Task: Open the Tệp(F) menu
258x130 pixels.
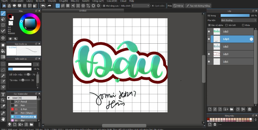Action: 5,1
